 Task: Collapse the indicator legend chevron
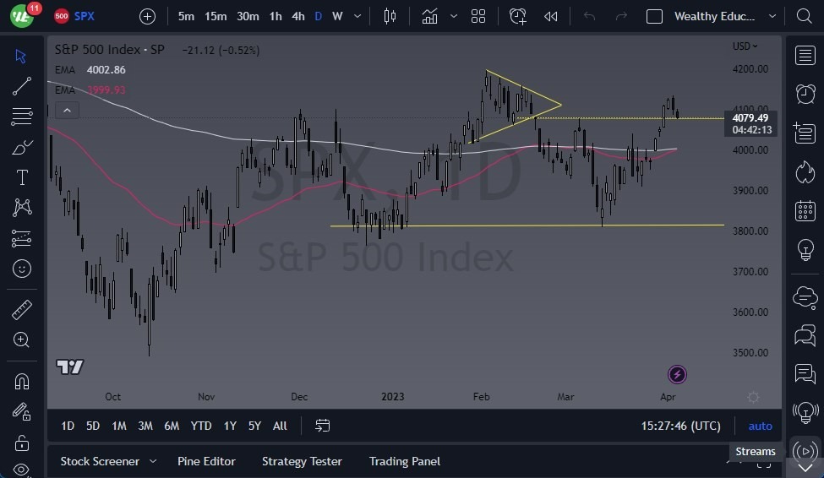68,111
